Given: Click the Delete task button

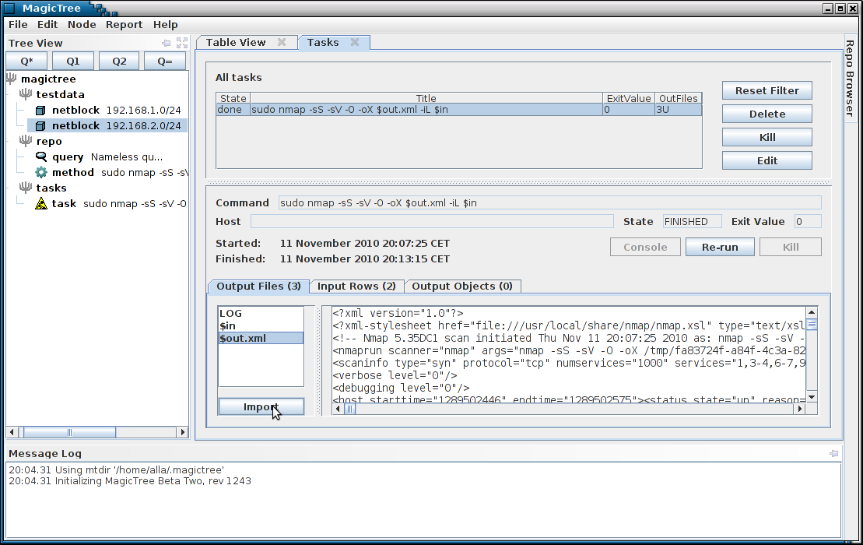Looking at the screenshot, I should coord(767,114).
